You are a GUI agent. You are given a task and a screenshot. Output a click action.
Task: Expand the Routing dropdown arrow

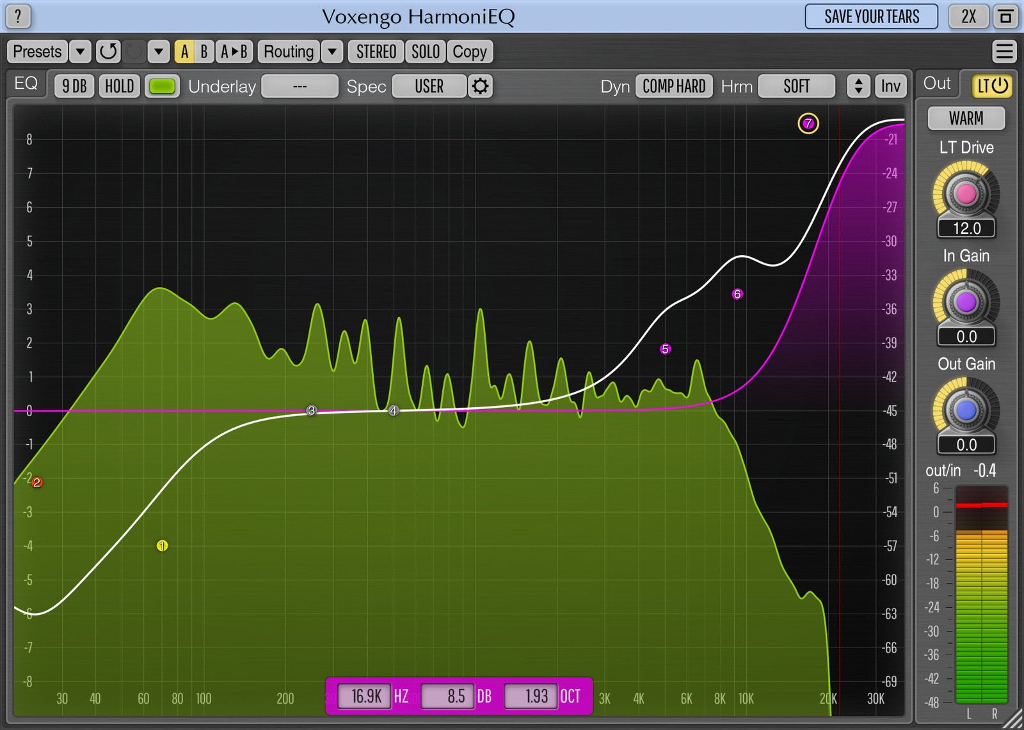pyautogui.click(x=332, y=51)
